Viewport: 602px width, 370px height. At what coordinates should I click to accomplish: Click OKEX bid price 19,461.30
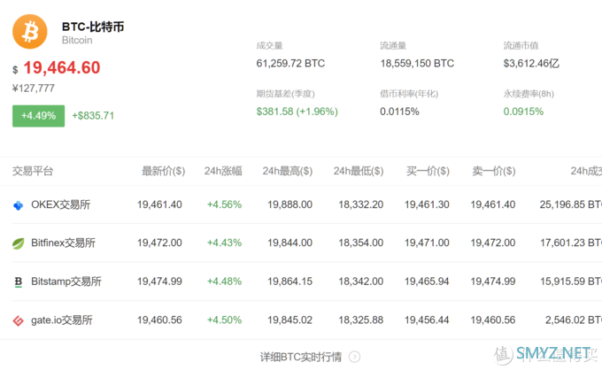point(427,204)
